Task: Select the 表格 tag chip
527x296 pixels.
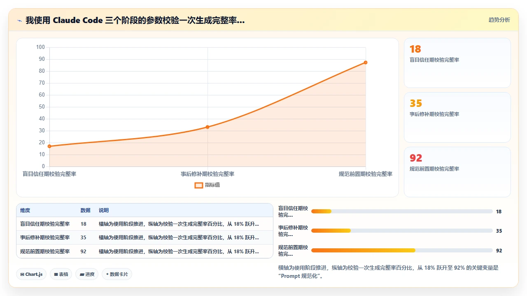Action: tap(61, 274)
